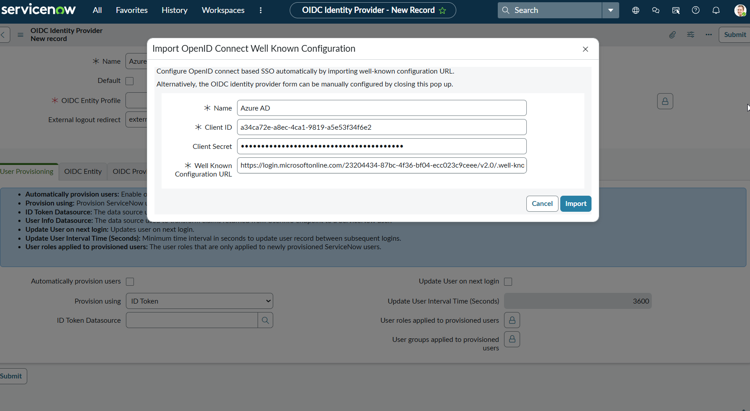Screen dimensions: 750x411
Task: Favorite this page with the star icon
Action: [442, 10]
